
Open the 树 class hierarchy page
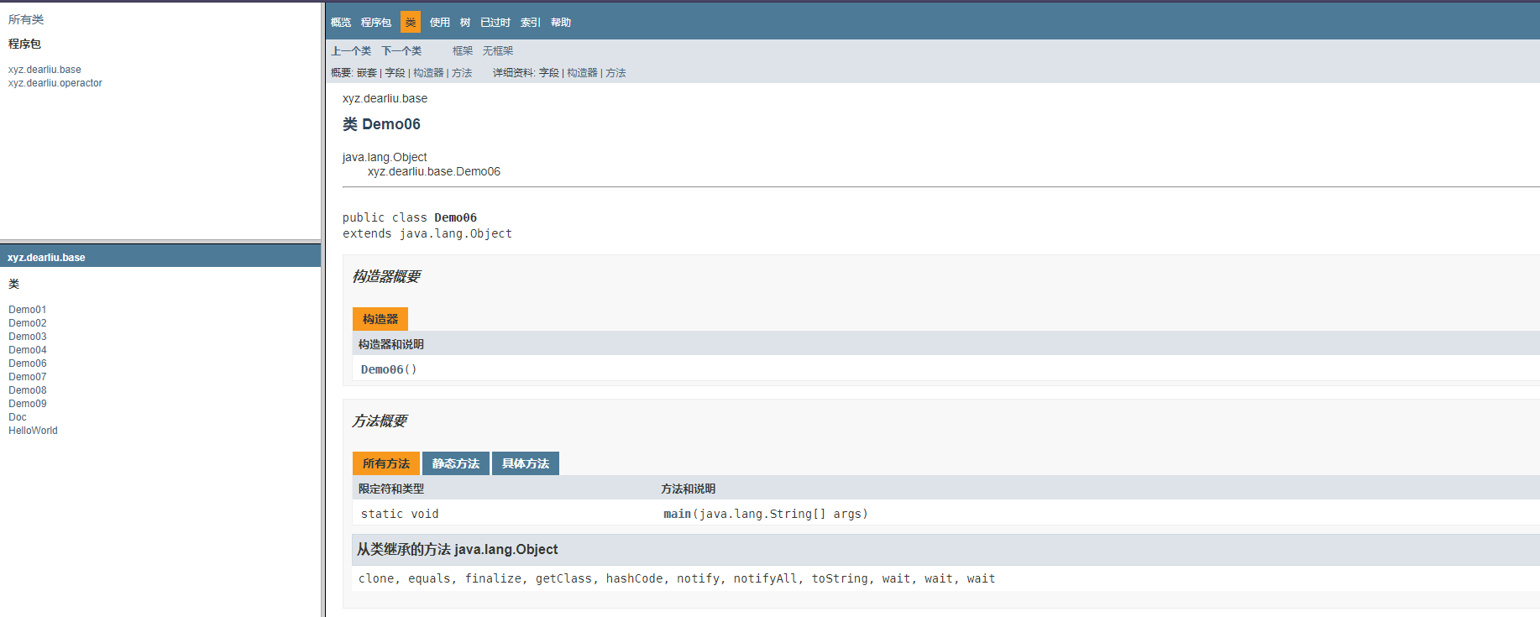point(465,23)
